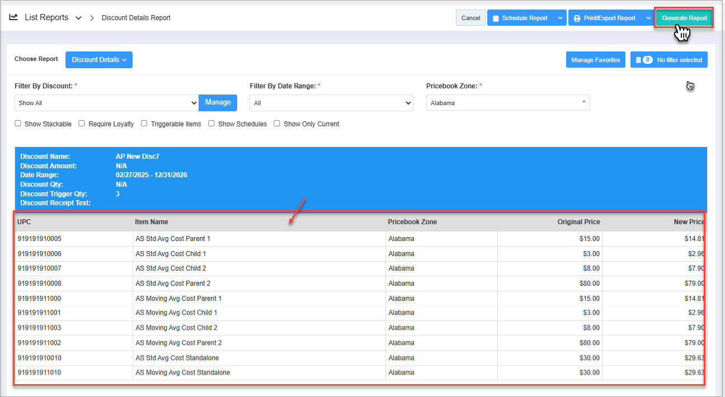Expand the Filter By Date Range dropdown
Viewport: 725px width, 397px height.
331,103
